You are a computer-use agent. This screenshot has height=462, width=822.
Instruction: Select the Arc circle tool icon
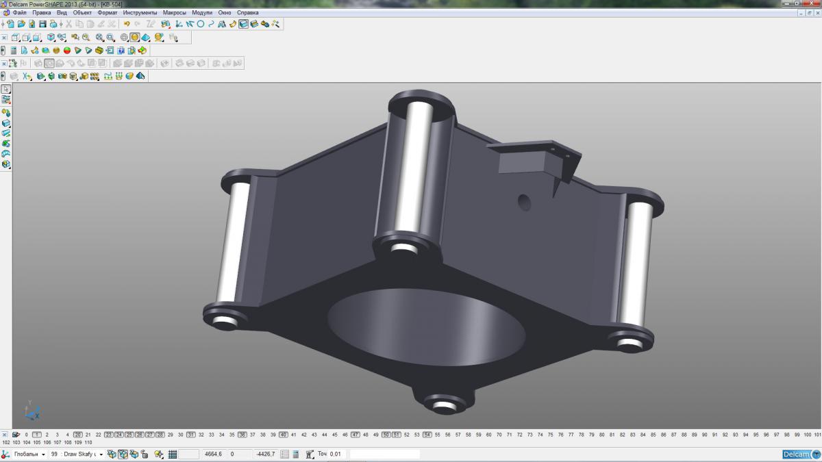tap(201, 24)
